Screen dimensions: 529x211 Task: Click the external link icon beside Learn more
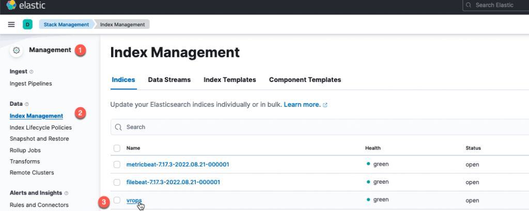tap(325, 105)
